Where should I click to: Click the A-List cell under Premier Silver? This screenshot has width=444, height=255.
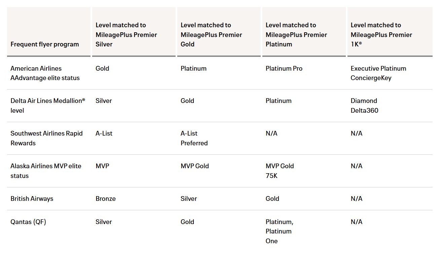(104, 133)
